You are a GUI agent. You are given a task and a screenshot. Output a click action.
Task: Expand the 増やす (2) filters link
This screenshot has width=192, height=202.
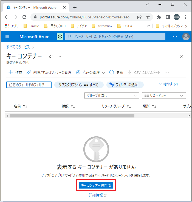click(168, 84)
